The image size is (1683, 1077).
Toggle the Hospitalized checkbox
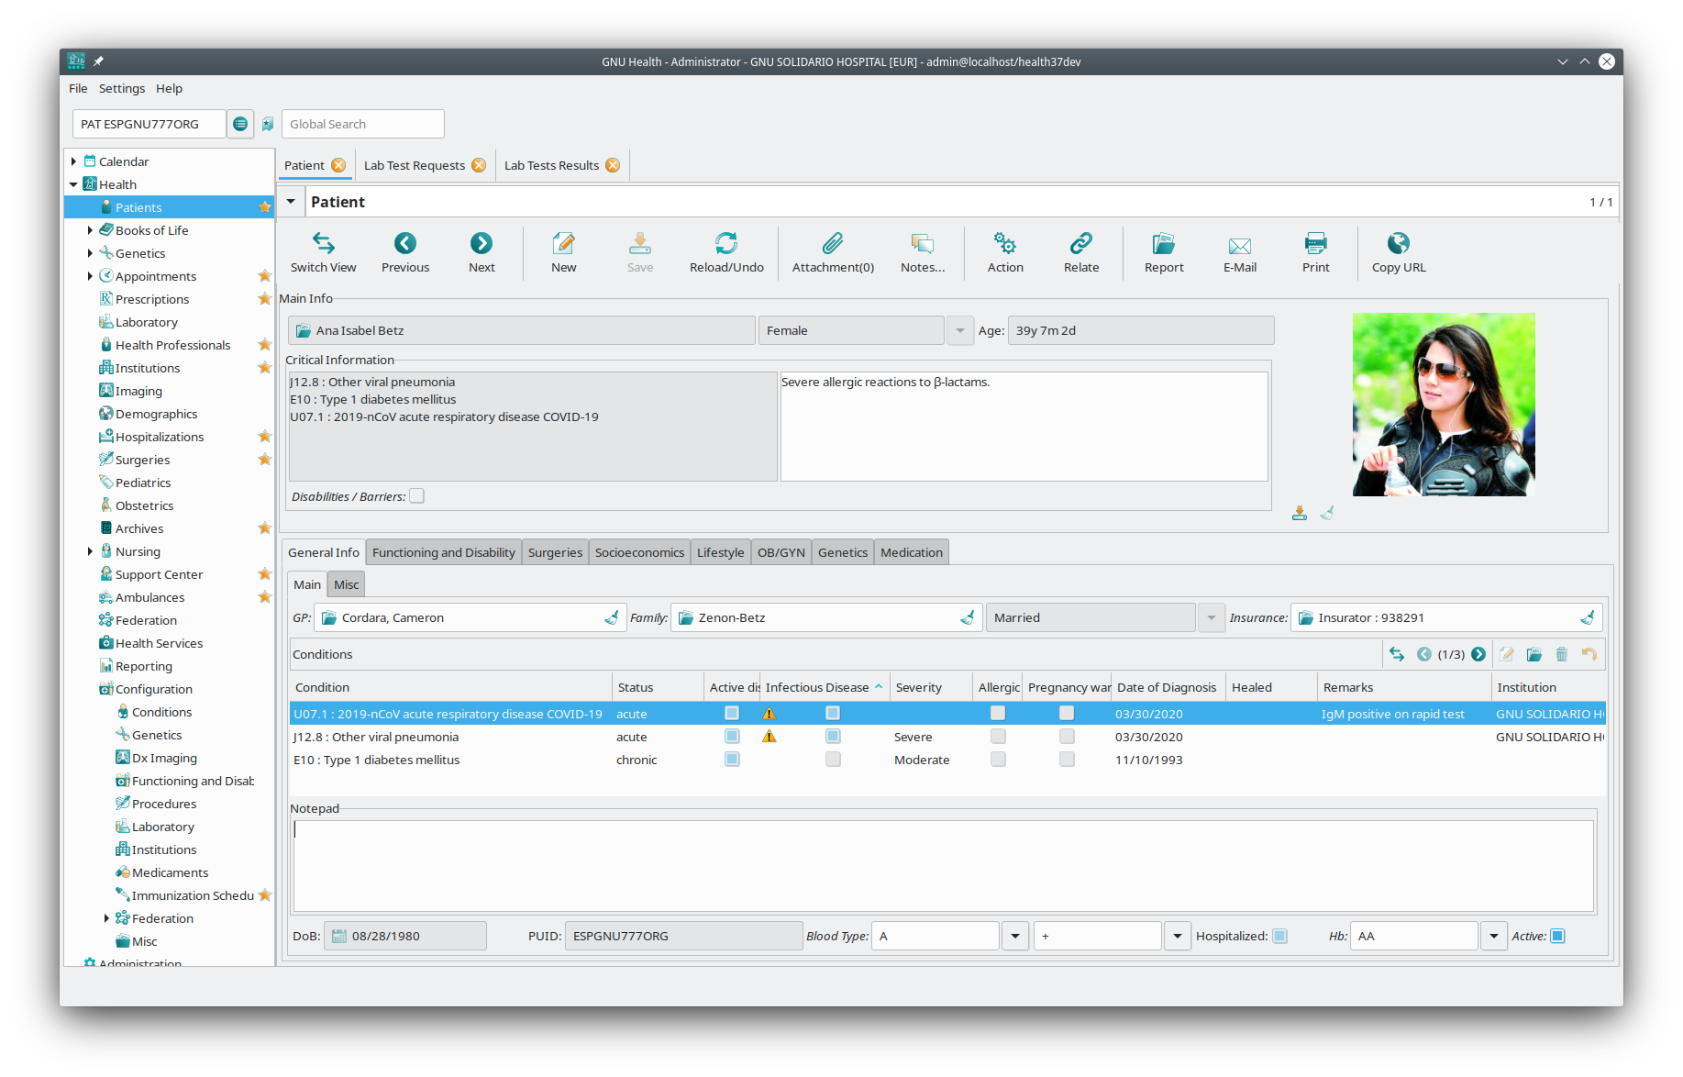1280,935
